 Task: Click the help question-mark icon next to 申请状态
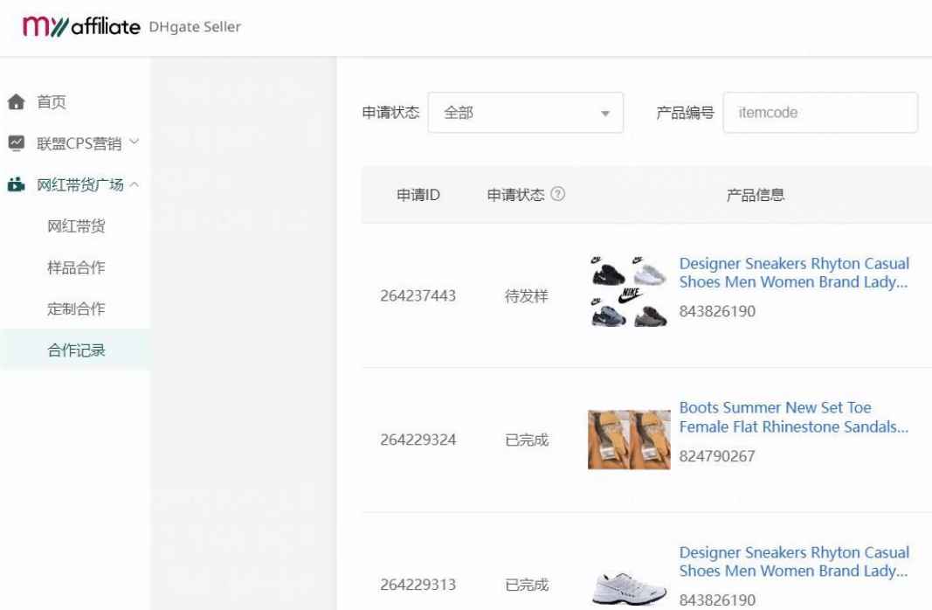coord(557,194)
